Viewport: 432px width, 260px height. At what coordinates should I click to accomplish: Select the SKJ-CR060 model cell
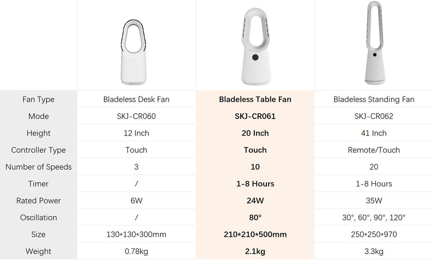point(136,116)
